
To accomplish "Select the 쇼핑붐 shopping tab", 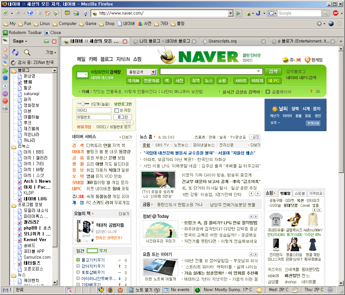I will click(x=300, y=193).
